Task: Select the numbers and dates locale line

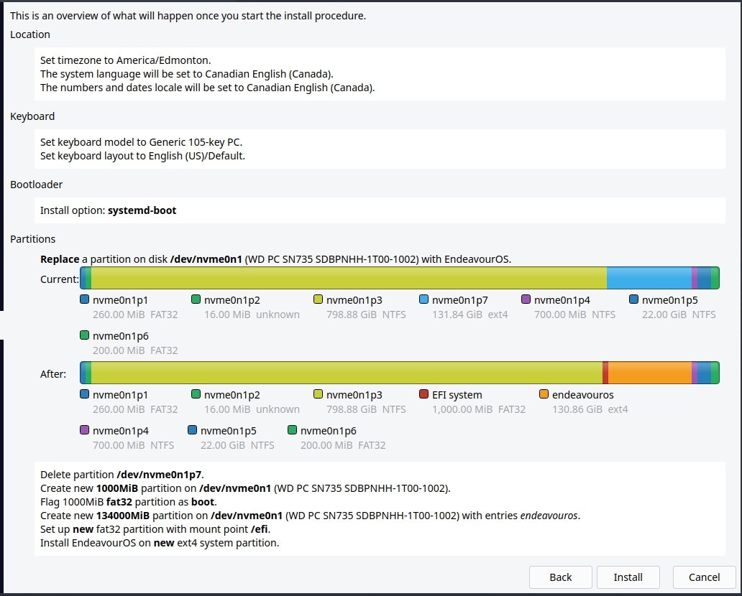Action: [x=207, y=88]
